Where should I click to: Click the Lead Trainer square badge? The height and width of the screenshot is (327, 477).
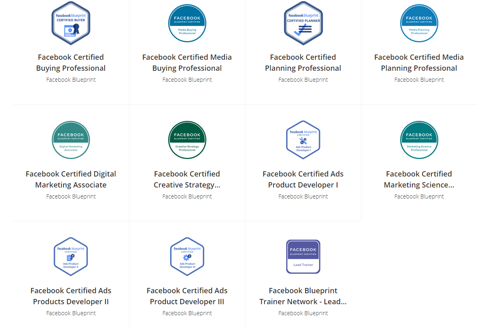click(x=303, y=257)
